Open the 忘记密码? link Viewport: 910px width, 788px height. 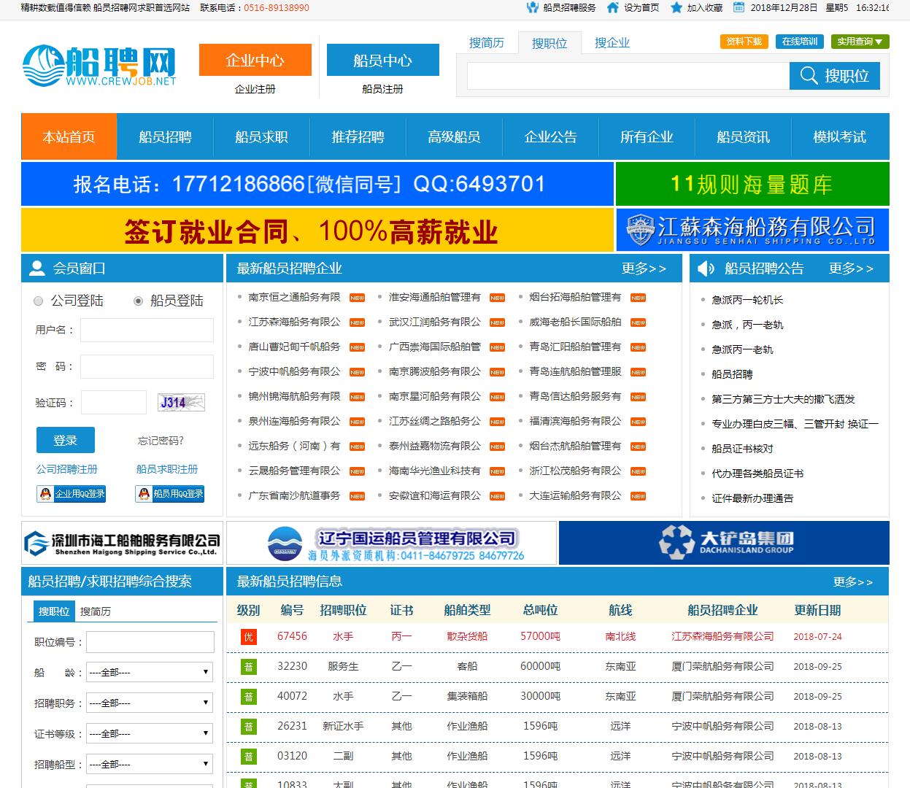coord(161,441)
